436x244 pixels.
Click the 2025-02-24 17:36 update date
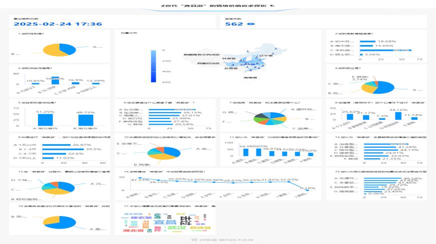click(58, 24)
